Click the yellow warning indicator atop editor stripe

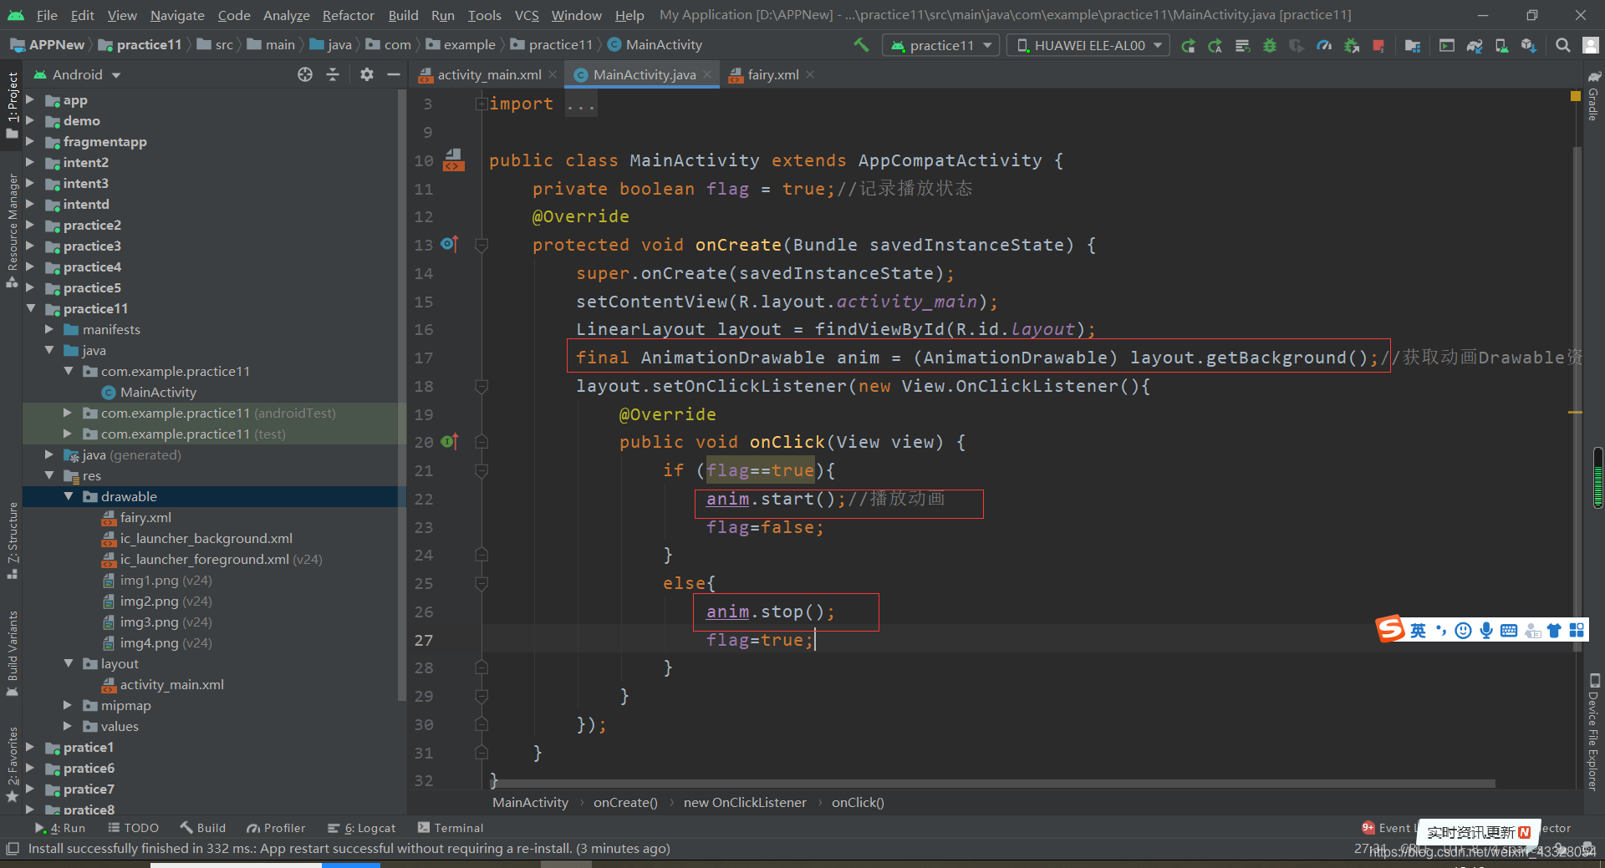[x=1576, y=96]
